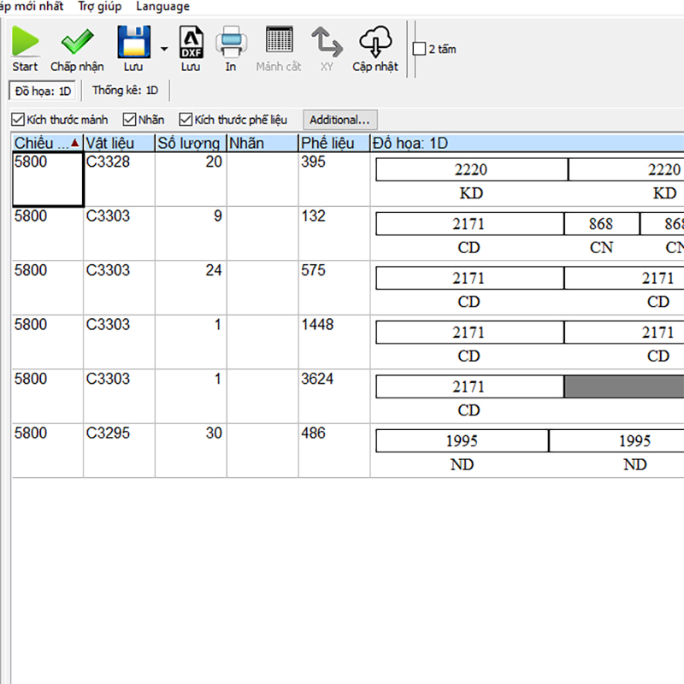Click the Lưu floppy disk save icon
This screenshot has width=684, height=684.
(x=133, y=41)
